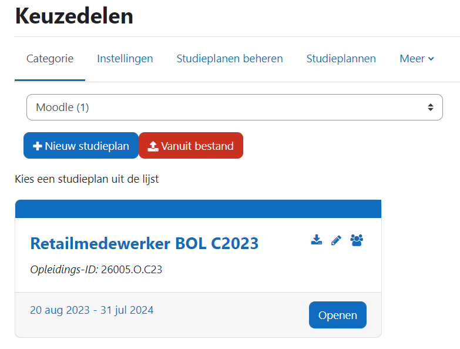460x349 pixels.
Task: Open the Retailmedewerker BOL C2023 title link
Action: point(145,243)
